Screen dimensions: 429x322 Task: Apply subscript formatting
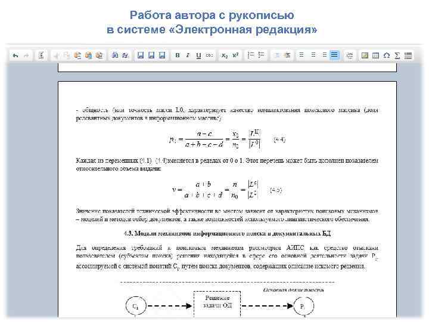click(x=225, y=55)
